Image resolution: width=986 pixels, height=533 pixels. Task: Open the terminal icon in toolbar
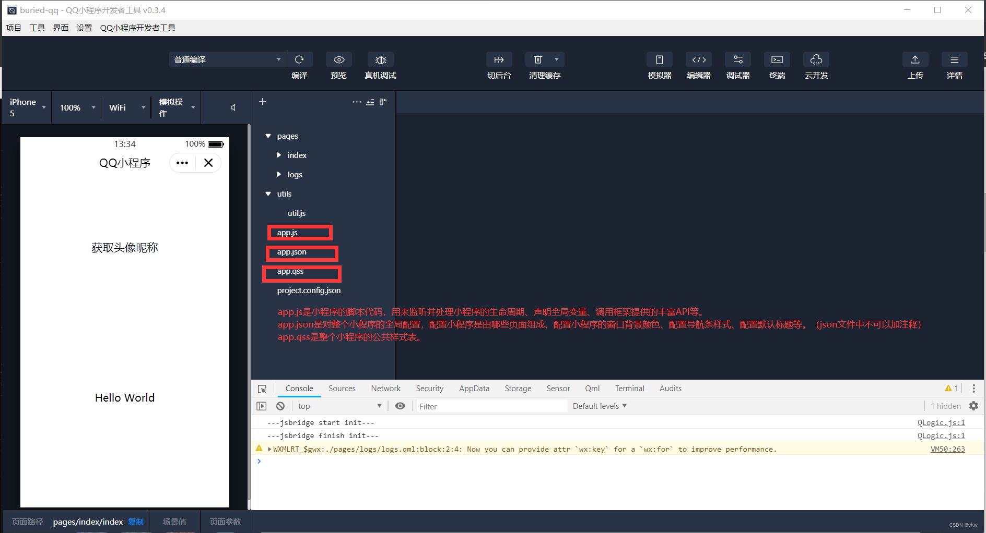click(777, 59)
